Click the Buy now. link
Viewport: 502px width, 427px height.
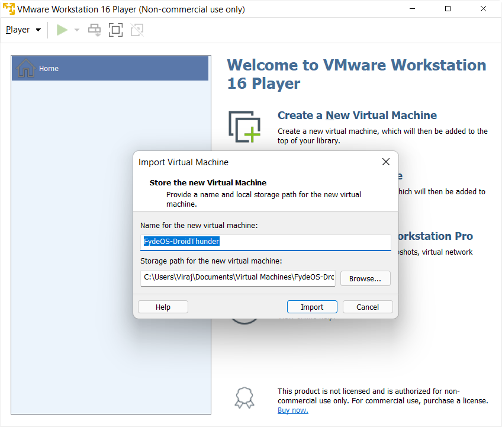293,410
